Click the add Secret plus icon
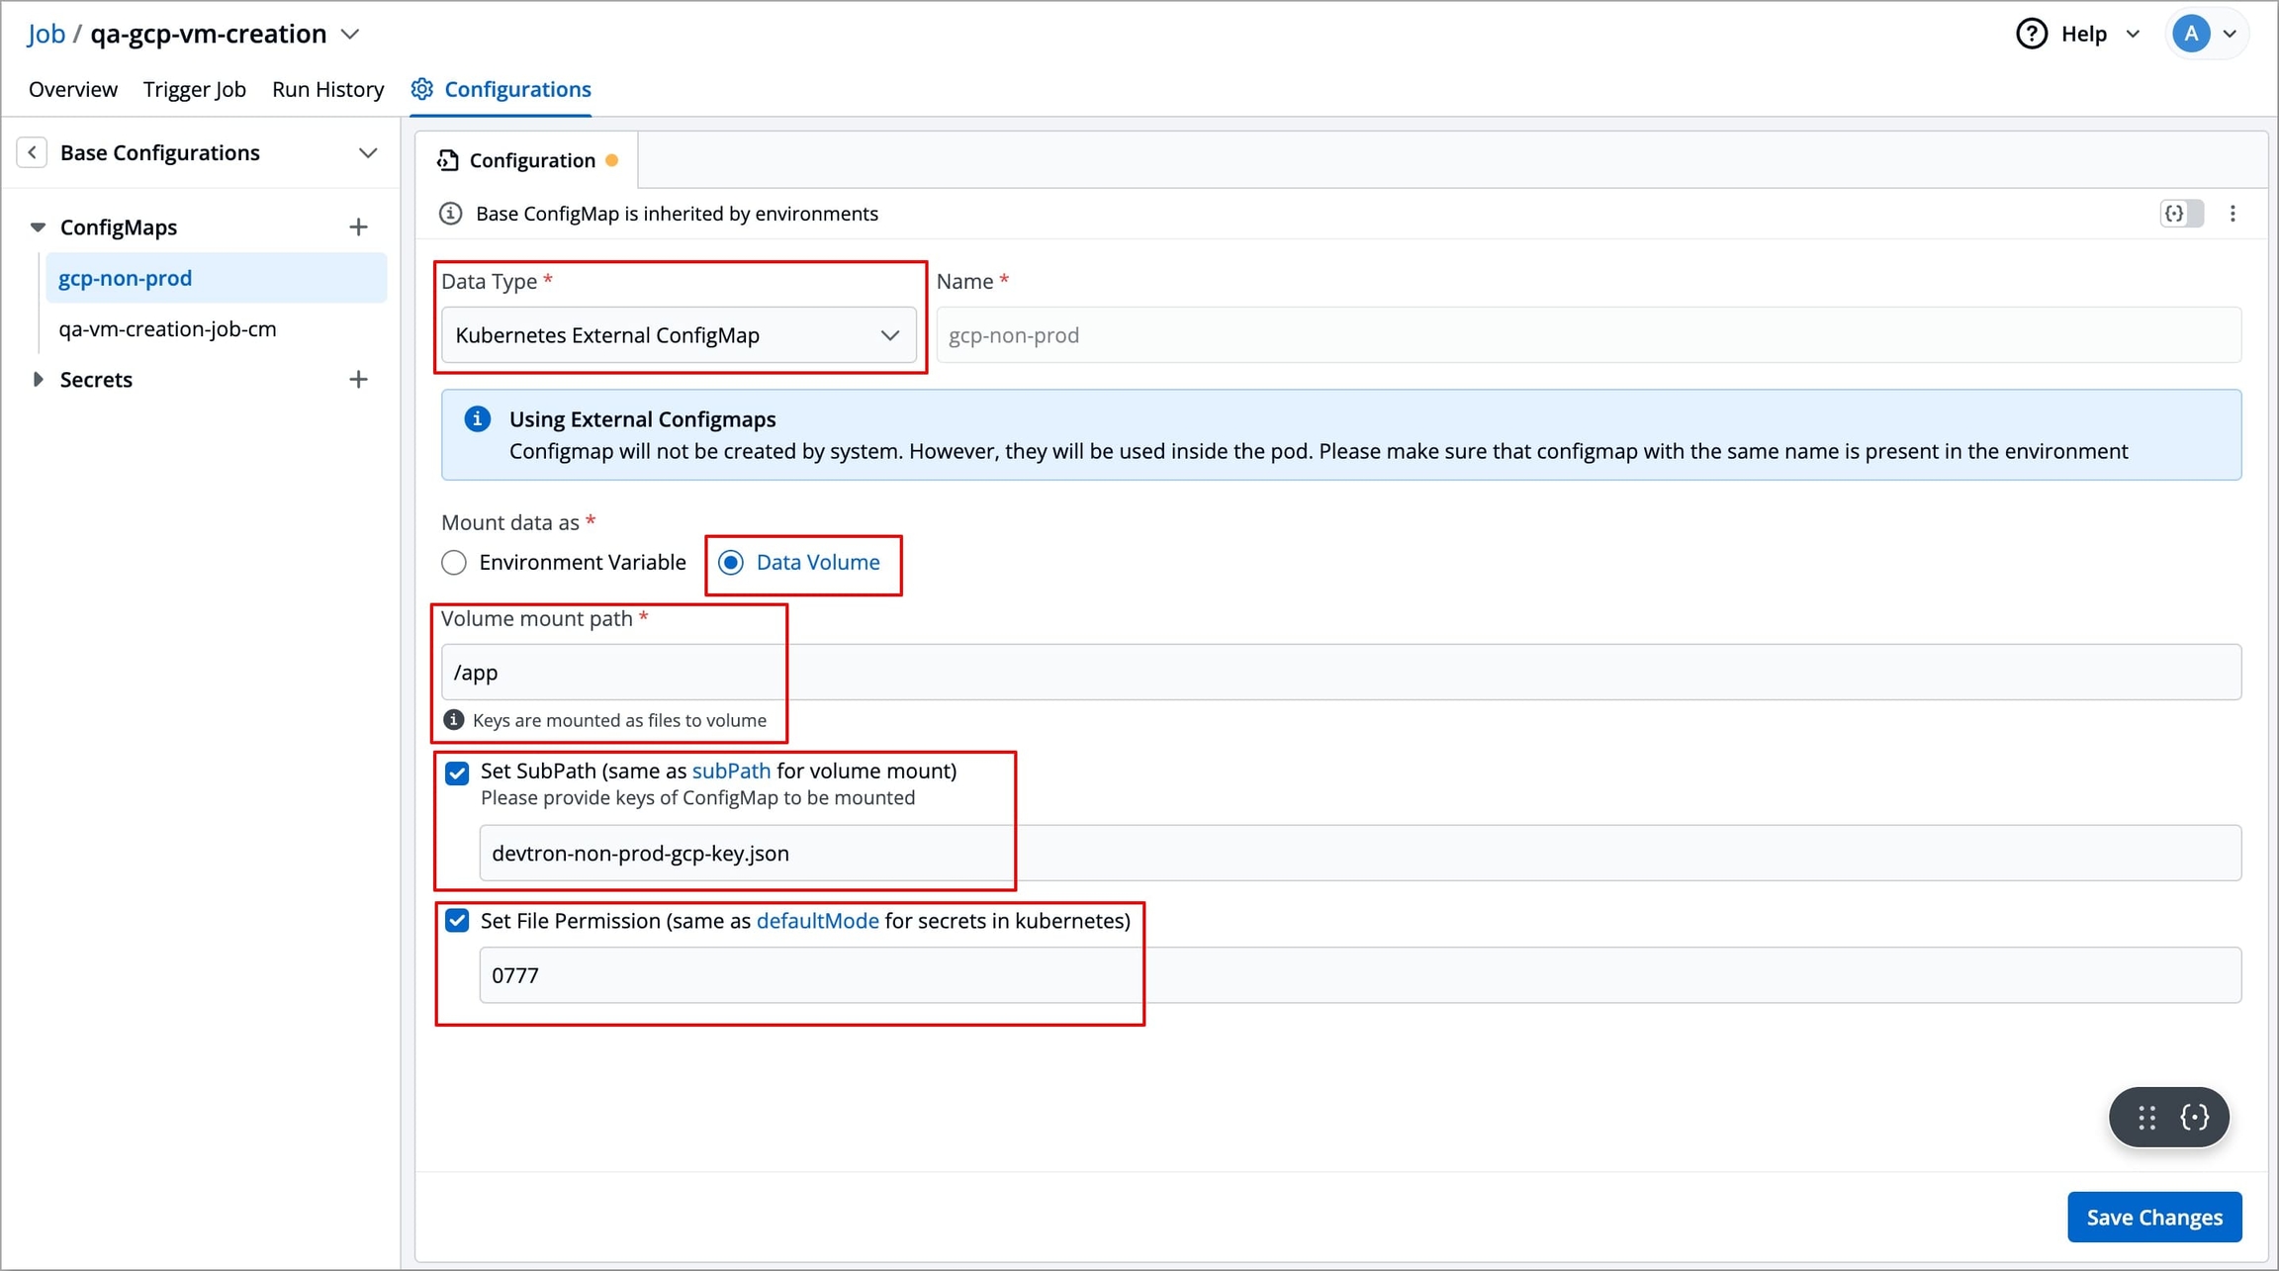 click(358, 380)
